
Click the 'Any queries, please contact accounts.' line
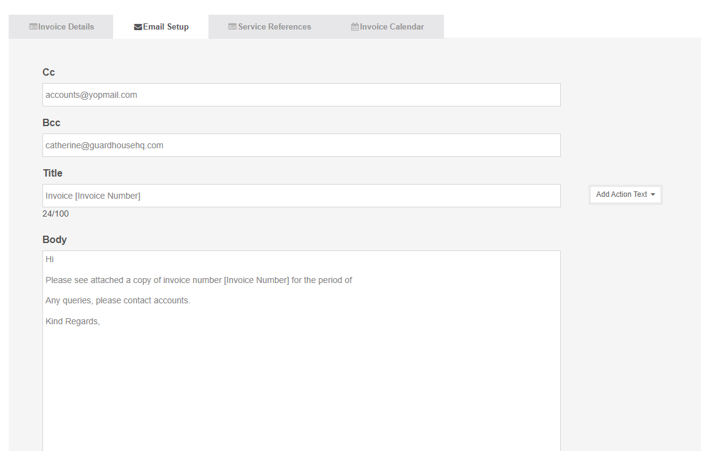coord(118,301)
